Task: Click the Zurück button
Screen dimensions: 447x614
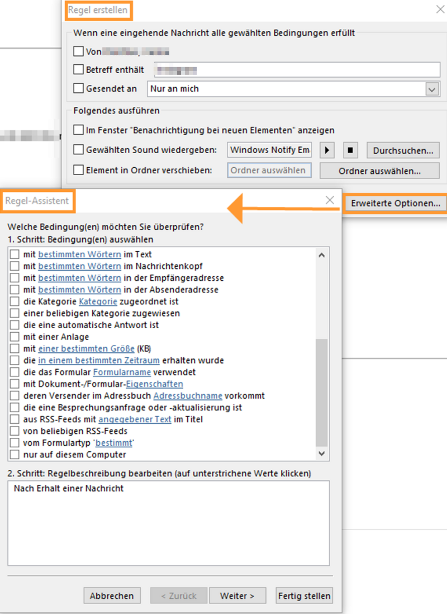Action: tap(179, 596)
